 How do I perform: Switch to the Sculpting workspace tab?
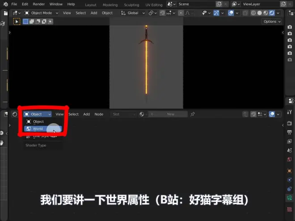(x=131, y=5)
